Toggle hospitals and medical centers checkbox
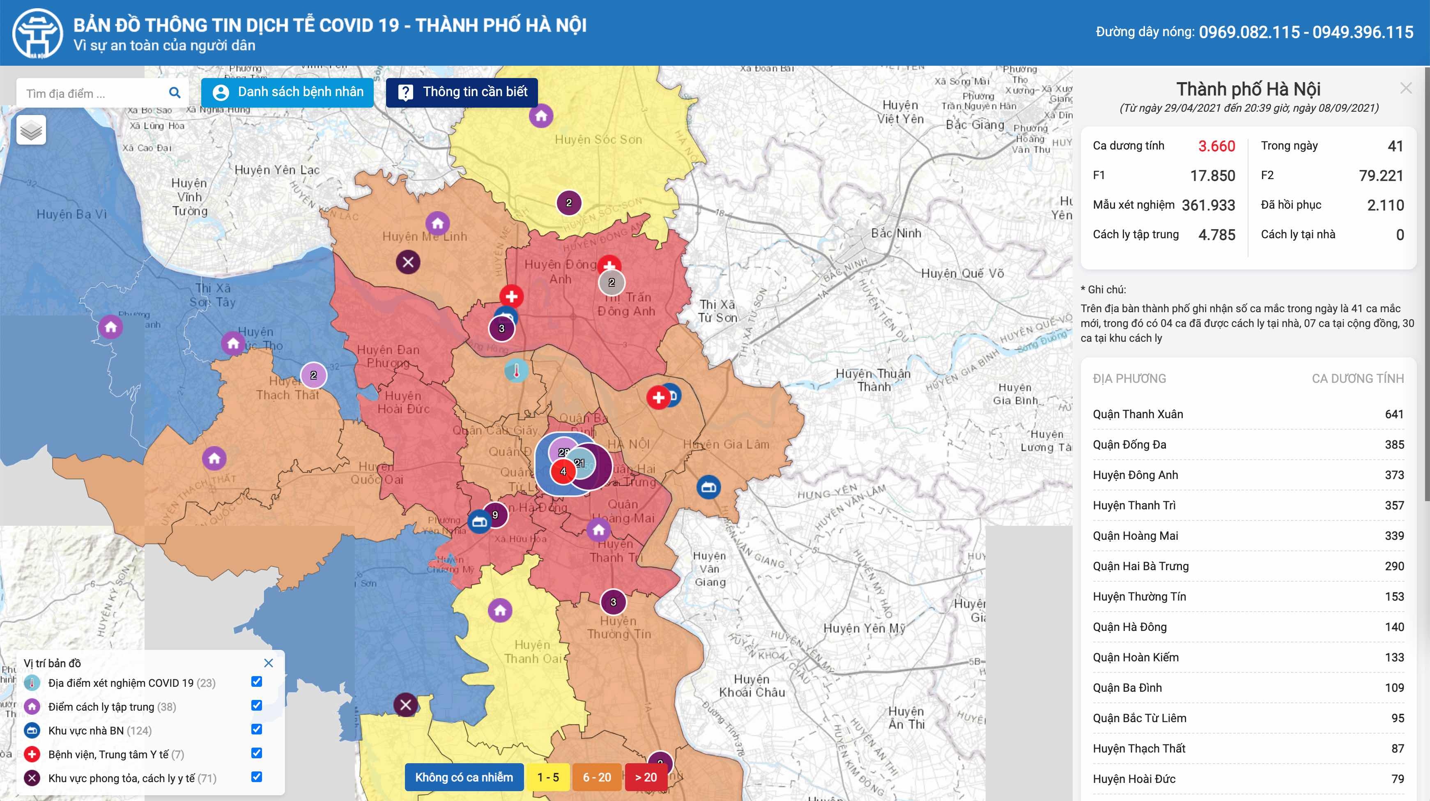Viewport: 1430px width, 801px height. [x=256, y=753]
